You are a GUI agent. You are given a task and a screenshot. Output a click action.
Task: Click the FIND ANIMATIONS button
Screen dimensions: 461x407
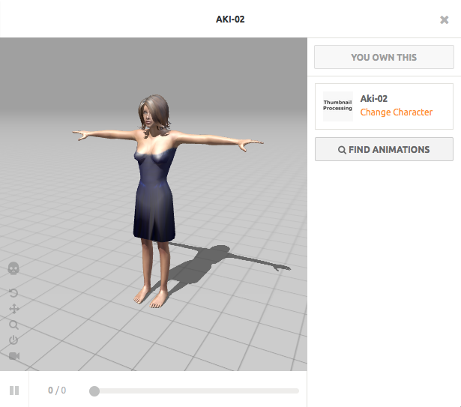click(x=384, y=149)
